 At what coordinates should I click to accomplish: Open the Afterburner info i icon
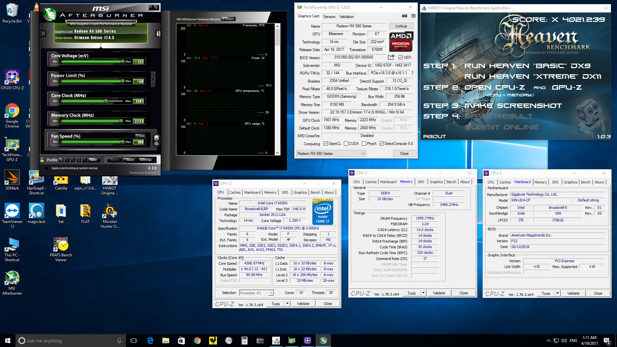coord(158,33)
